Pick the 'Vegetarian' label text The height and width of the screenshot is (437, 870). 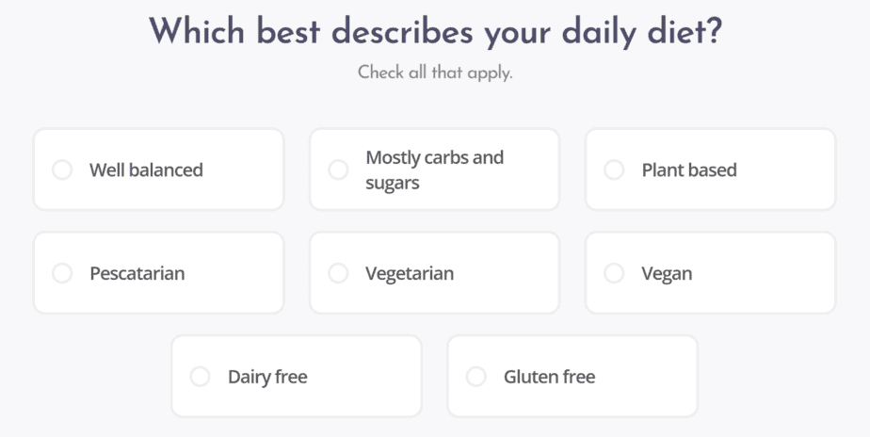(x=410, y=274)
